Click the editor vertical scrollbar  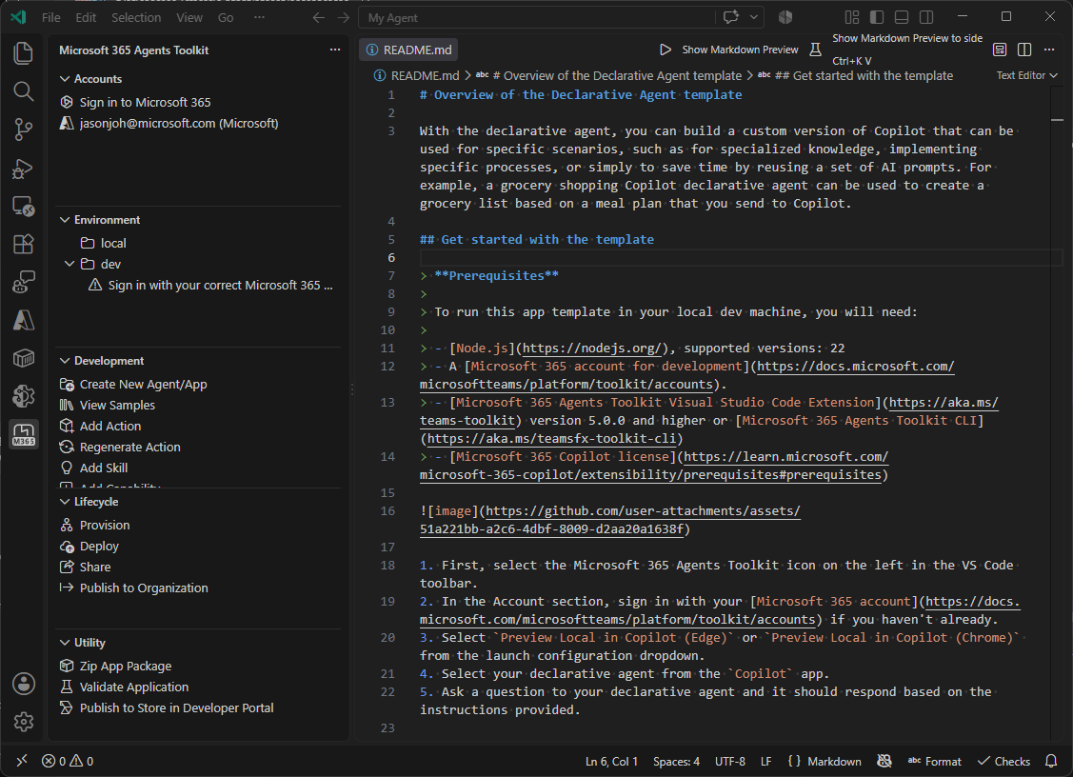point(1057,410)
